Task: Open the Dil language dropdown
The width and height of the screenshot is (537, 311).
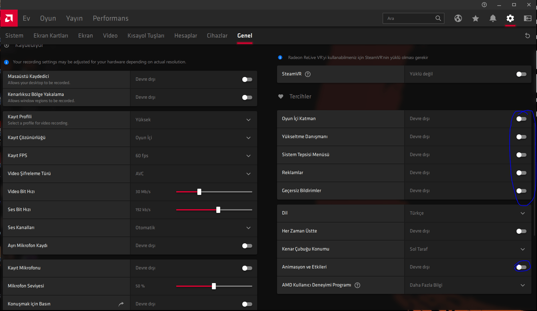Action: [x=522, y=213]
